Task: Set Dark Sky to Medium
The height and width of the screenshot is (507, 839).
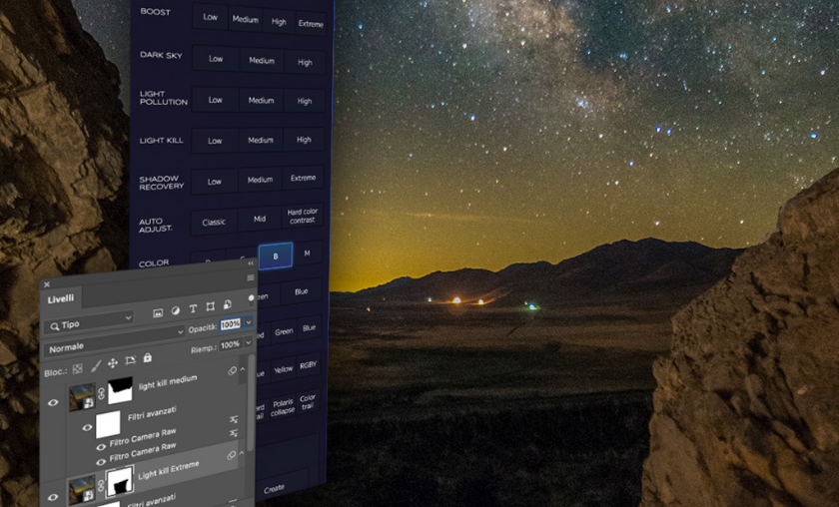Action: point(262,61)
